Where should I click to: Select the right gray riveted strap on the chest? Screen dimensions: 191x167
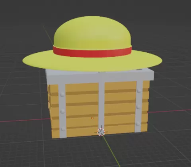point(139,106)
